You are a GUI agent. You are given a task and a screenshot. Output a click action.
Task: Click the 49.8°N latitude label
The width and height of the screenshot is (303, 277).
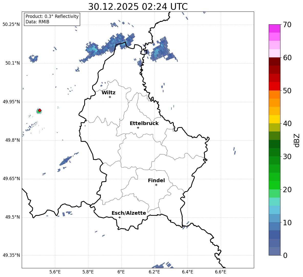(x=13, y=140)
